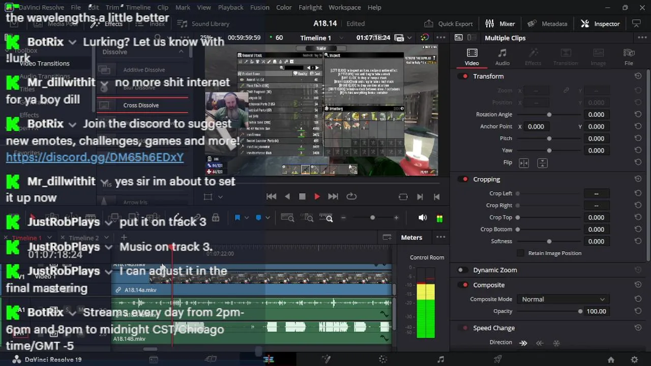Open the Help menu
Image resolution: width=651 pixels, height=366 pixels.
374,7
